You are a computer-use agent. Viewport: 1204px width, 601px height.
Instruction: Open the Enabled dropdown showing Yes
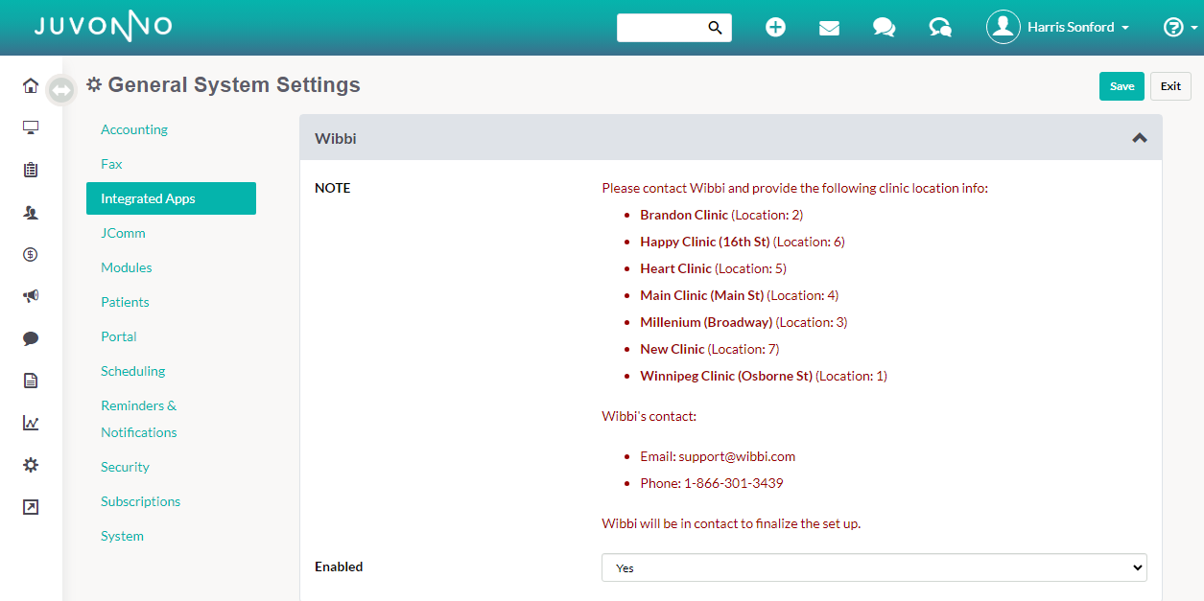874,567
